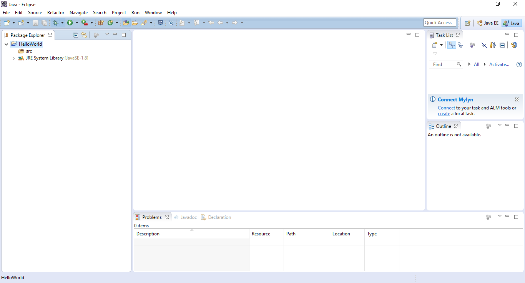The width and height of the screenshot is (525, 283).
Task: Click the Task List help question icon
Action: pos(519,65)
